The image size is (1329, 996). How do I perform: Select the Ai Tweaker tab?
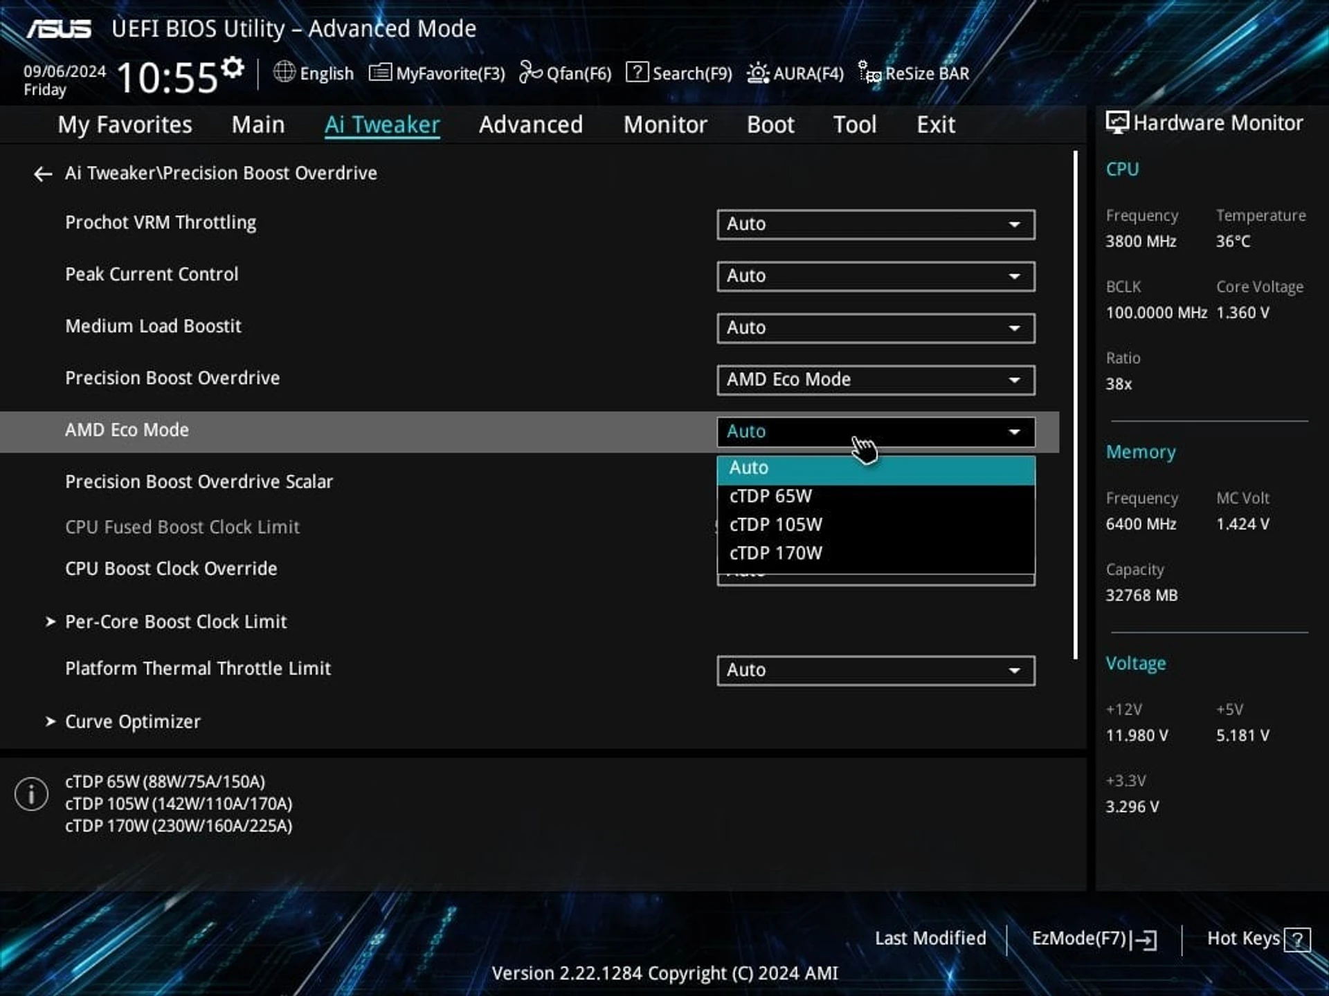382,124
